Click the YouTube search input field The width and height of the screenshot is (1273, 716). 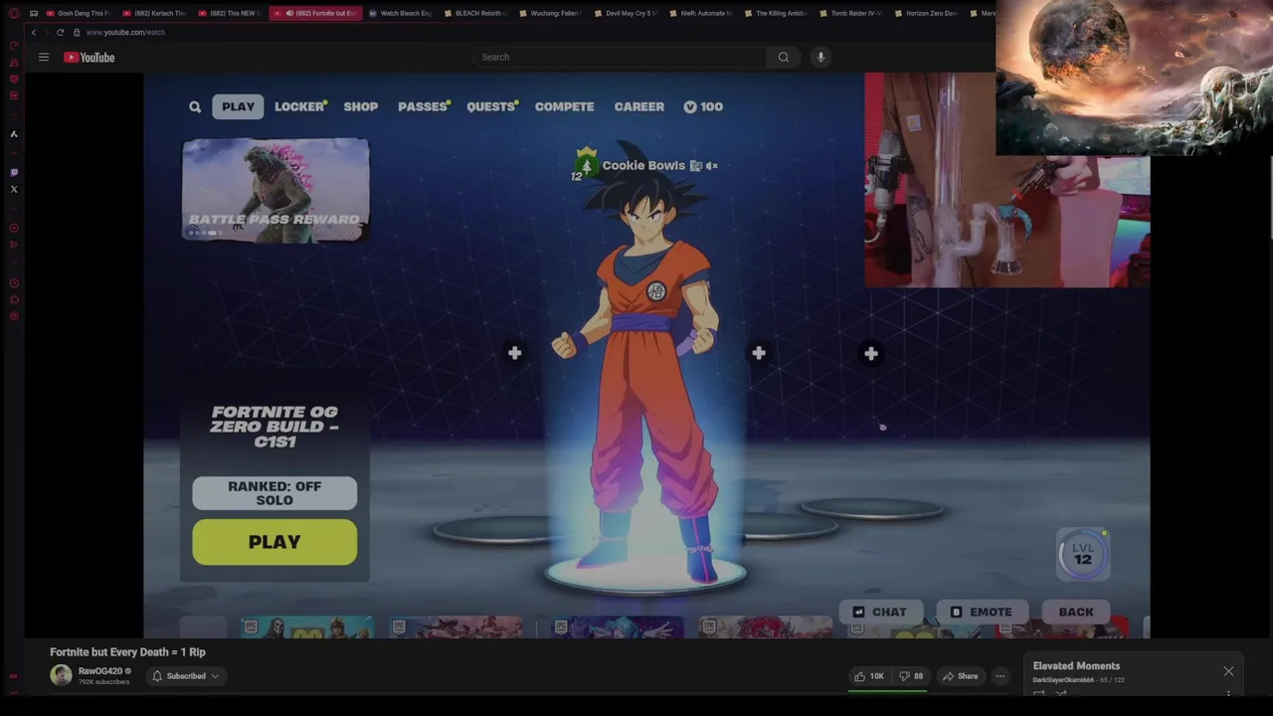pyautogui.click(x=622, y=57)
